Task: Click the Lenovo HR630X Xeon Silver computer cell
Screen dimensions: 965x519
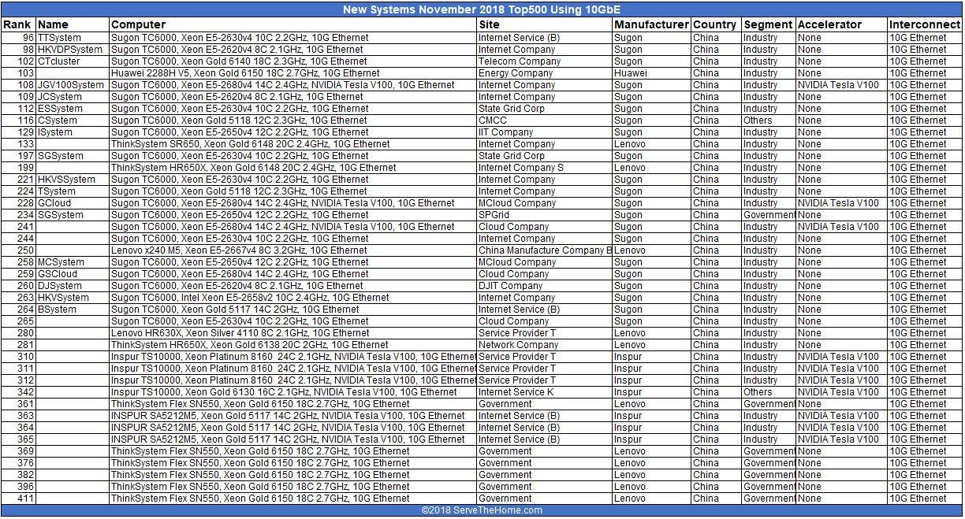Action: [293, 333]
